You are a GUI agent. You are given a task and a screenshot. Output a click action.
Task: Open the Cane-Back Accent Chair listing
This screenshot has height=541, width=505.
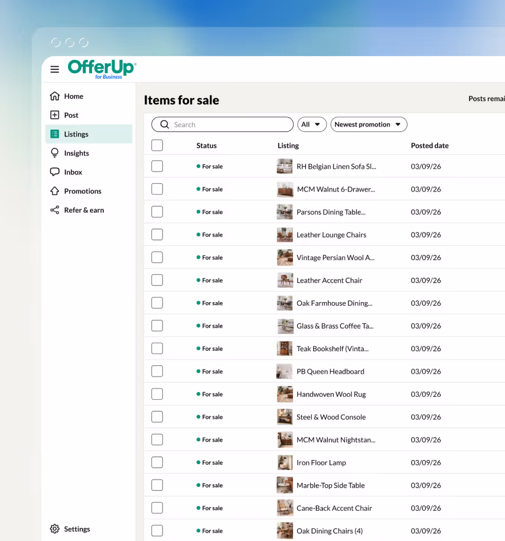(334, 508)
